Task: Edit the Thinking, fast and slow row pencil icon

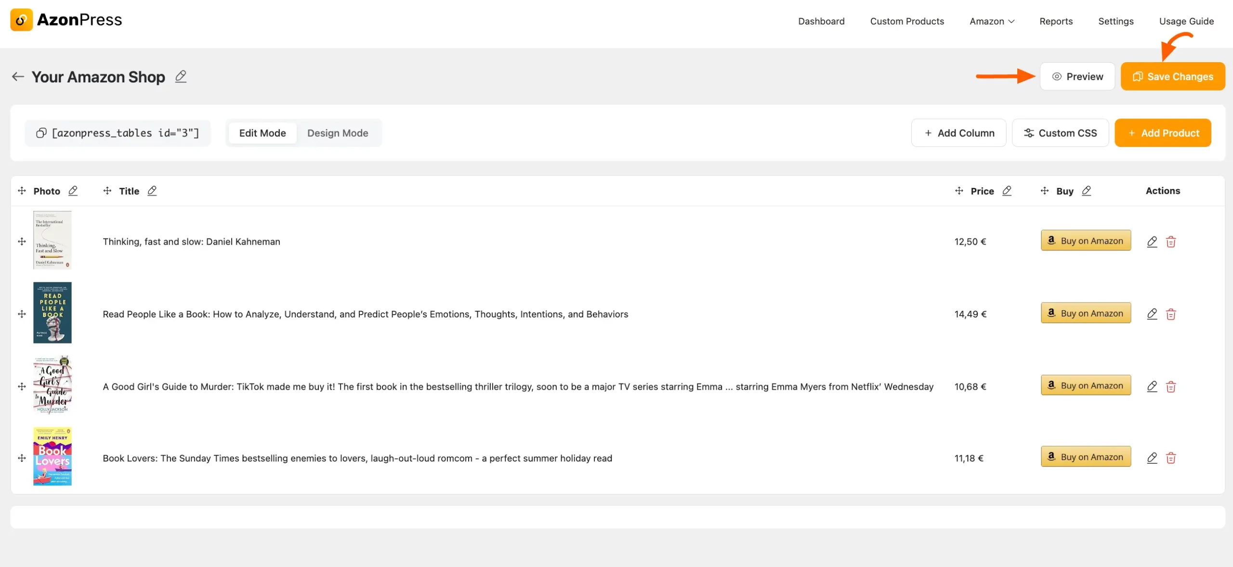Action: (1152, 241)
